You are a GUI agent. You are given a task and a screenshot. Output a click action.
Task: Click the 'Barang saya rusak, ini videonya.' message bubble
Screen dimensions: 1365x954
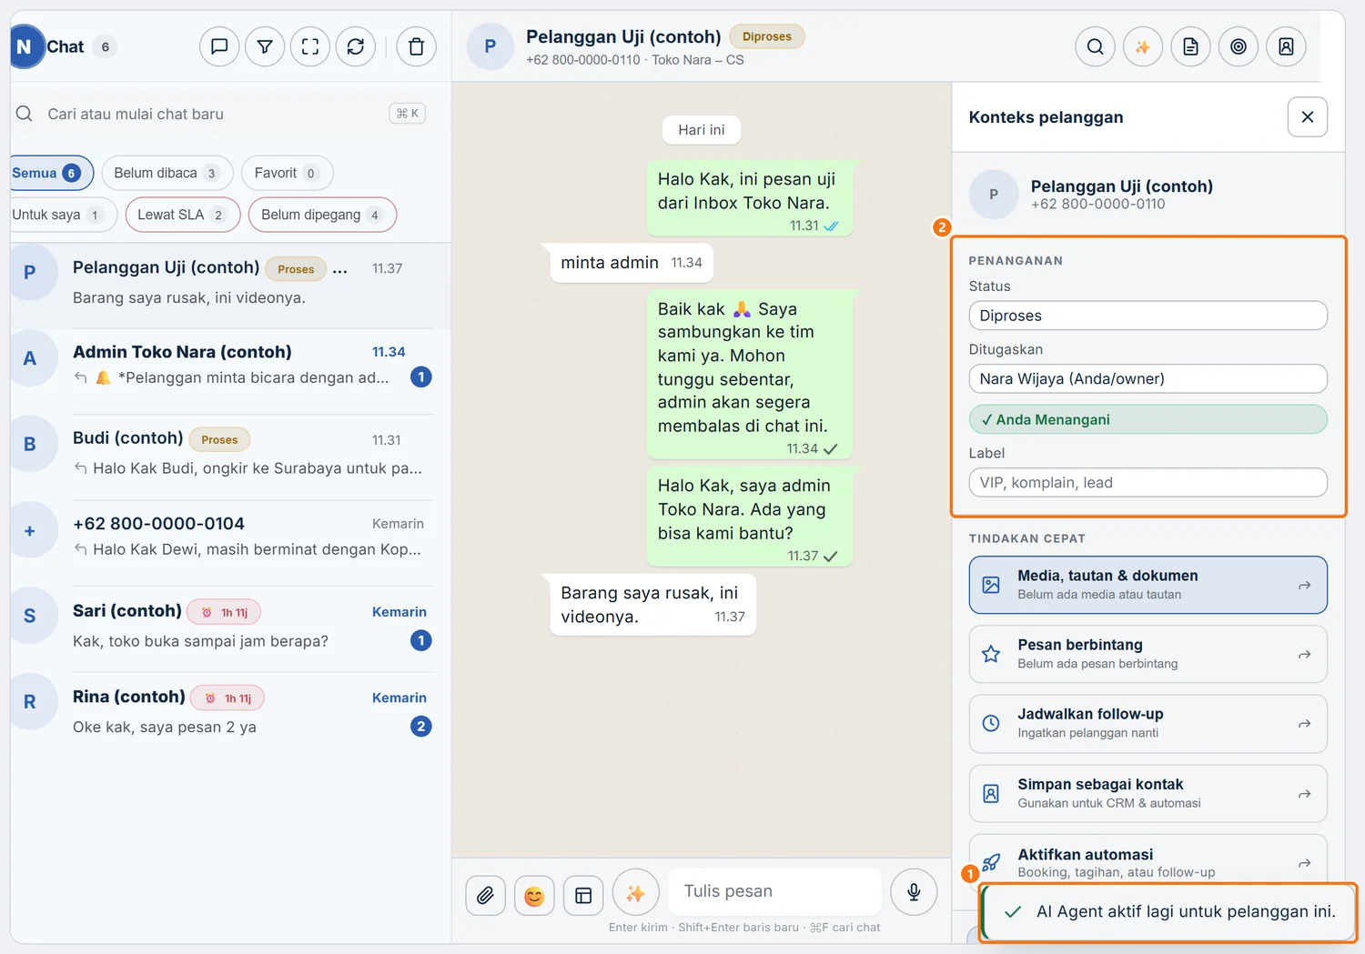click(x=652, y=605)
